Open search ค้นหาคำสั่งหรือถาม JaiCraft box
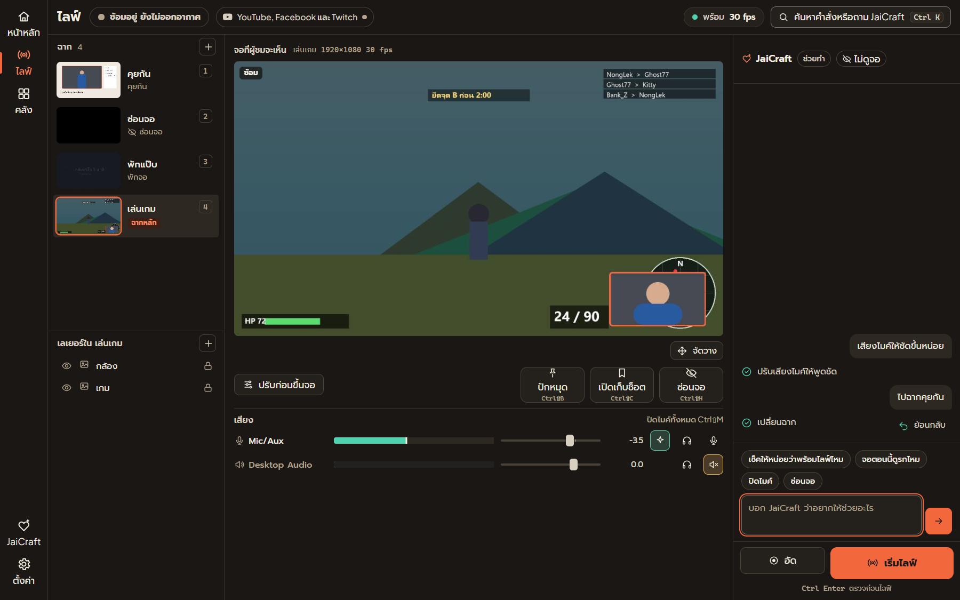Screen dimensions: 960x600 860,17
